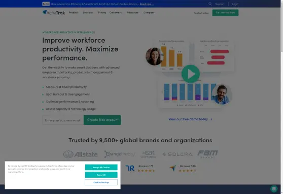This screenshot has width=283, height=194.
Task: Click the Capterra reviews arrow logo
Action: (173, 168)
